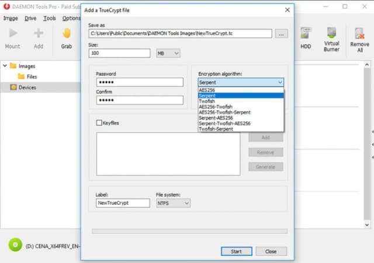This screenshot has width=374, height=263.
Task: Click the Password input field
Action: tap(140, 82)
